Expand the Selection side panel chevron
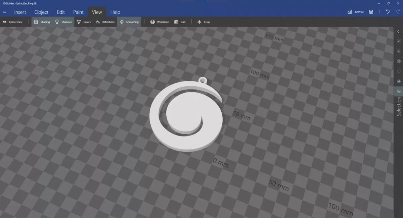 click(x=399, y=31)
